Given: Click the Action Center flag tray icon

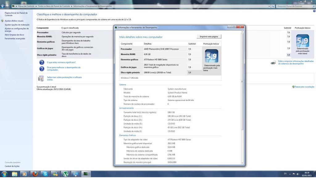Looking at the screenshot, I should (x=294, y=174).
